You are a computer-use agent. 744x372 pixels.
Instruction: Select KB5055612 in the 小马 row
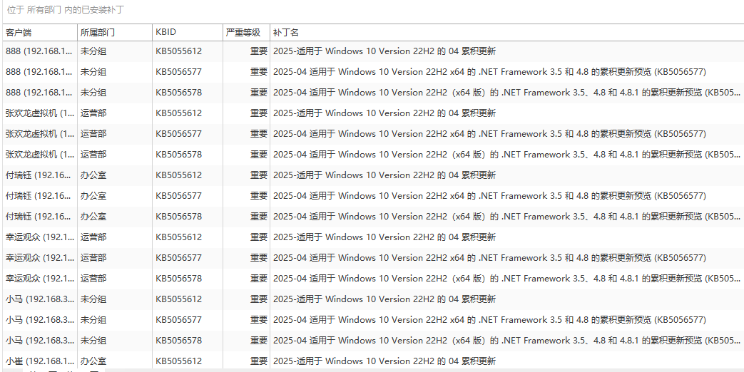pyautogui.click(x=179, y=299)
